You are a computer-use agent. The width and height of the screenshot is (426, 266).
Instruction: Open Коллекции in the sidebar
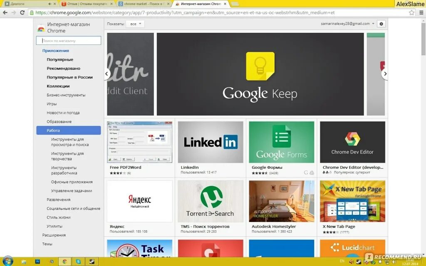click(x=58, y=86)
